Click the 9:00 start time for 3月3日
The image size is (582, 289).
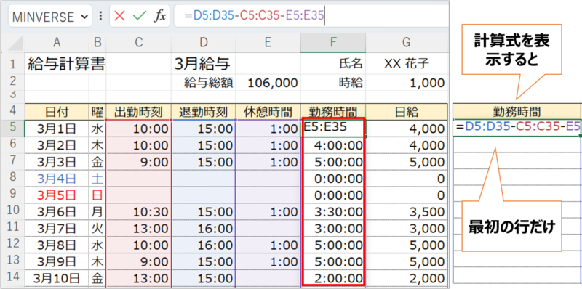[139, 162]
